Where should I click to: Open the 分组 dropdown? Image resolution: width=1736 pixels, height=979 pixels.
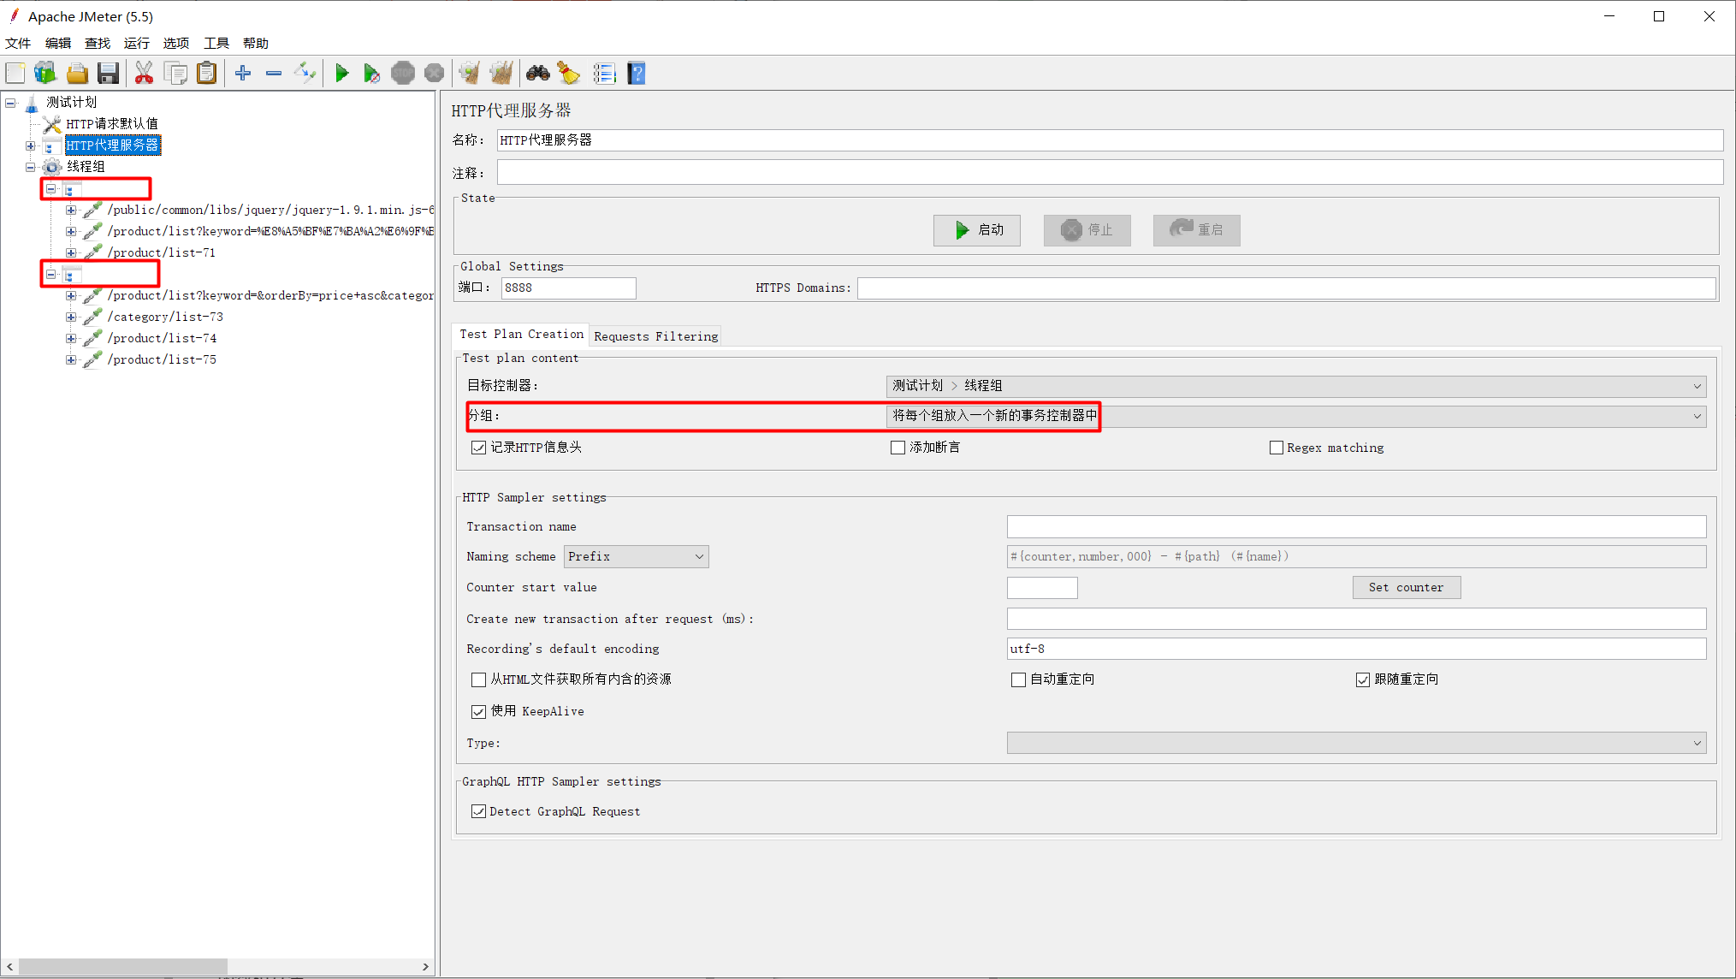pos(1296,416)
